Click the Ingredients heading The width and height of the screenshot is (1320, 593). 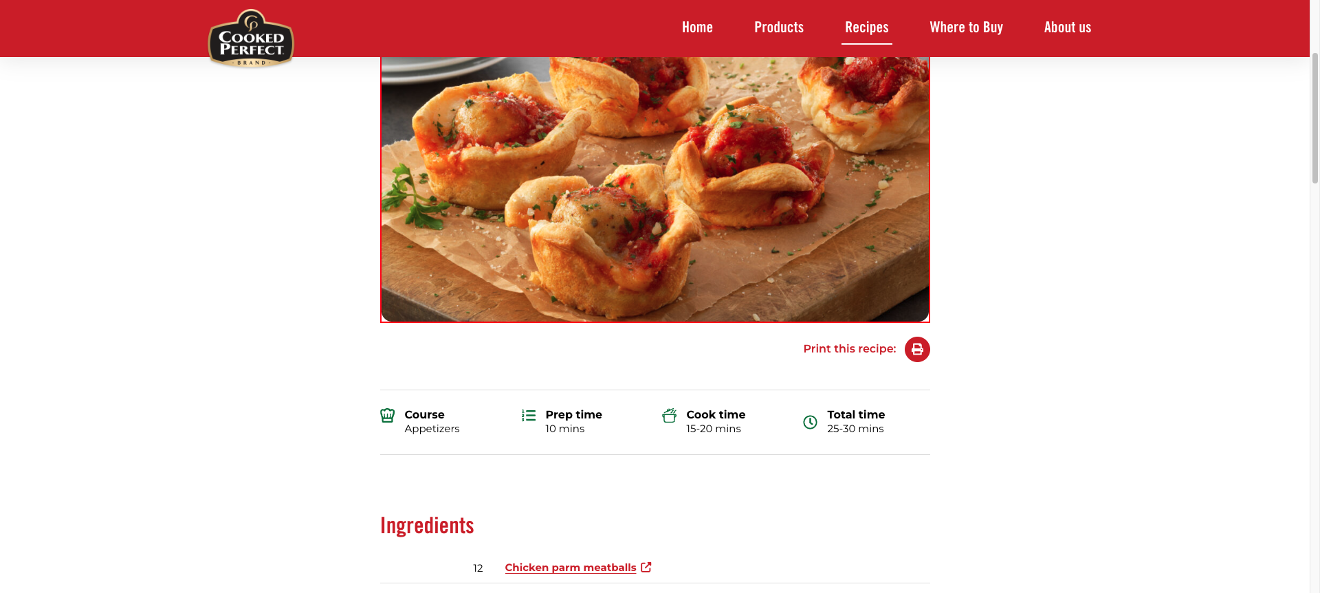coord(427,526)
